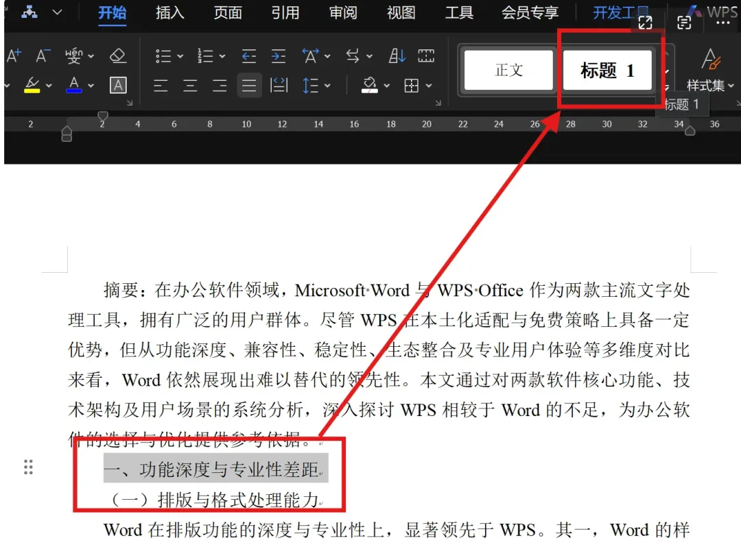Screen dimensions: 741x560
Task: Open the borders dropdown arrow
Action: 429,86
